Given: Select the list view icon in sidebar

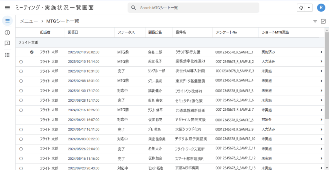Looking at the screenshot, I should point(7,21).
